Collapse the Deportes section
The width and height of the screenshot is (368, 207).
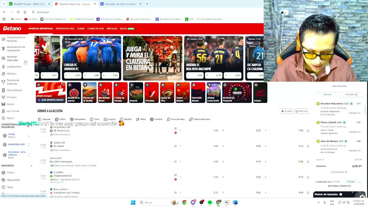coord(31,166)
